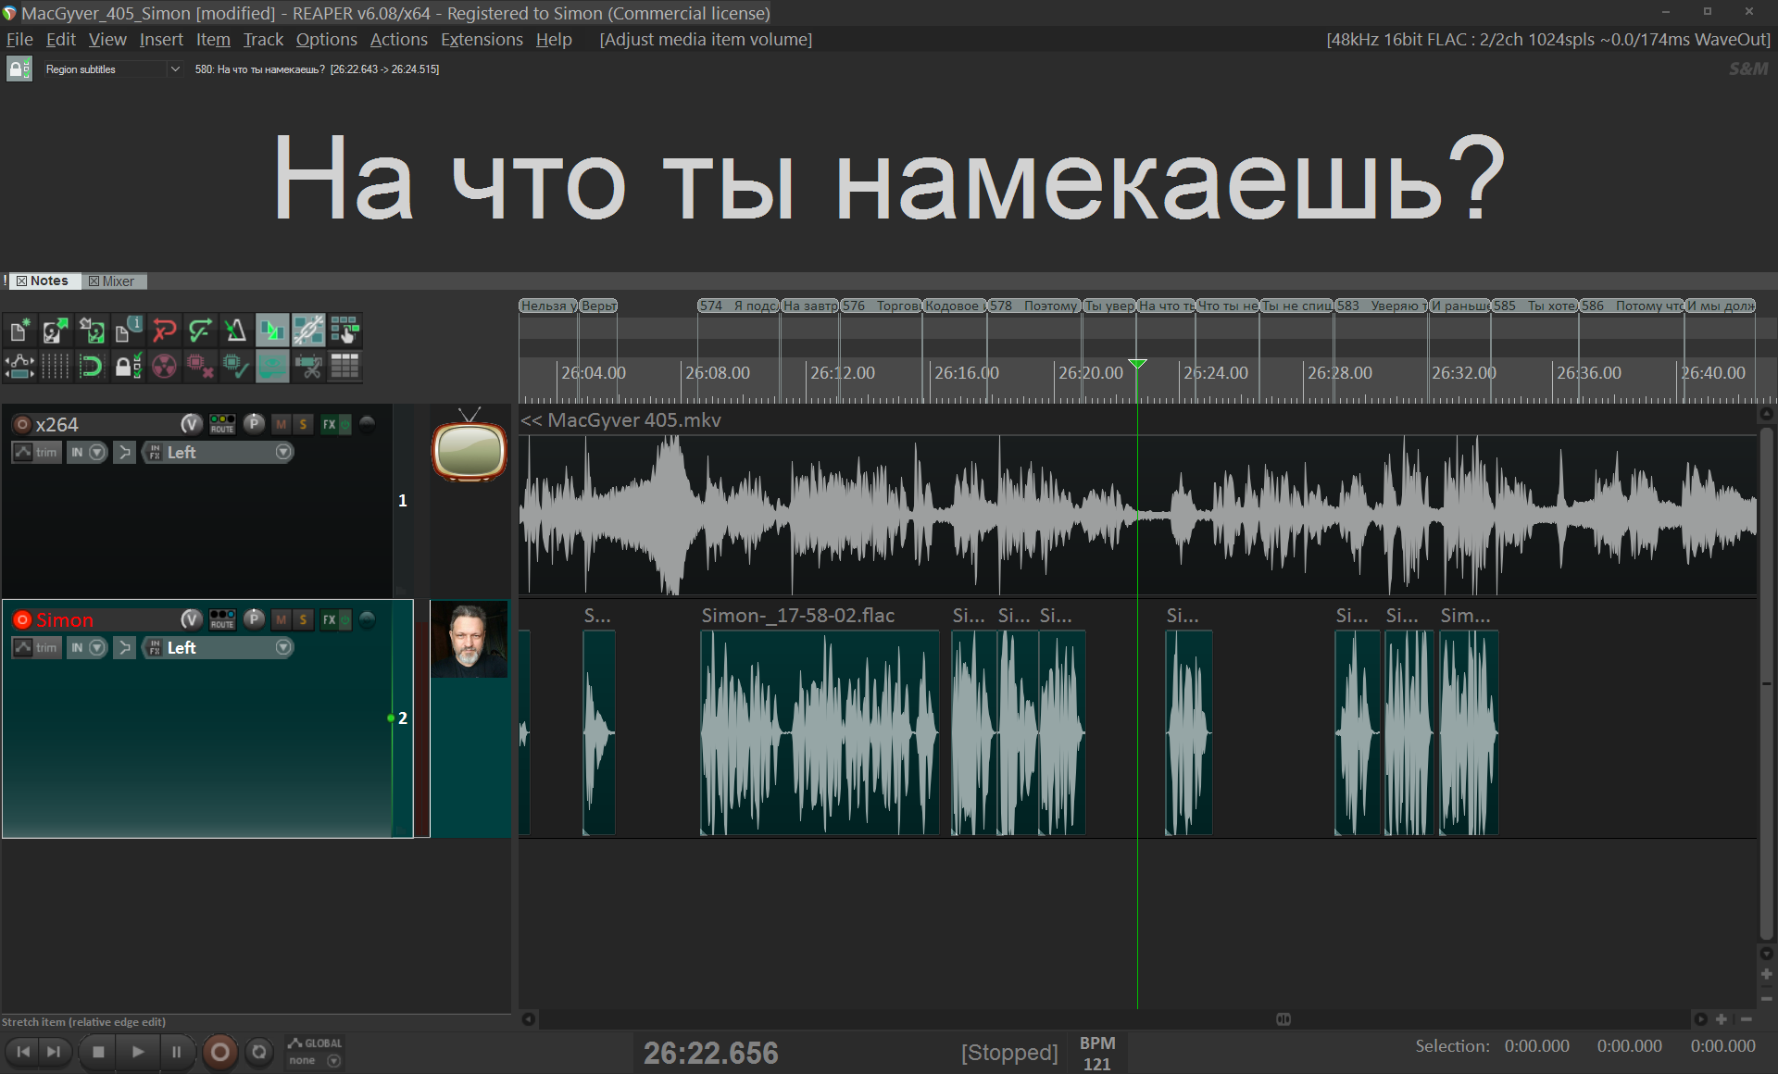1778x1074 pixels.
Task: Click the pink radiation symbol icon
Action: pos(164,367)
